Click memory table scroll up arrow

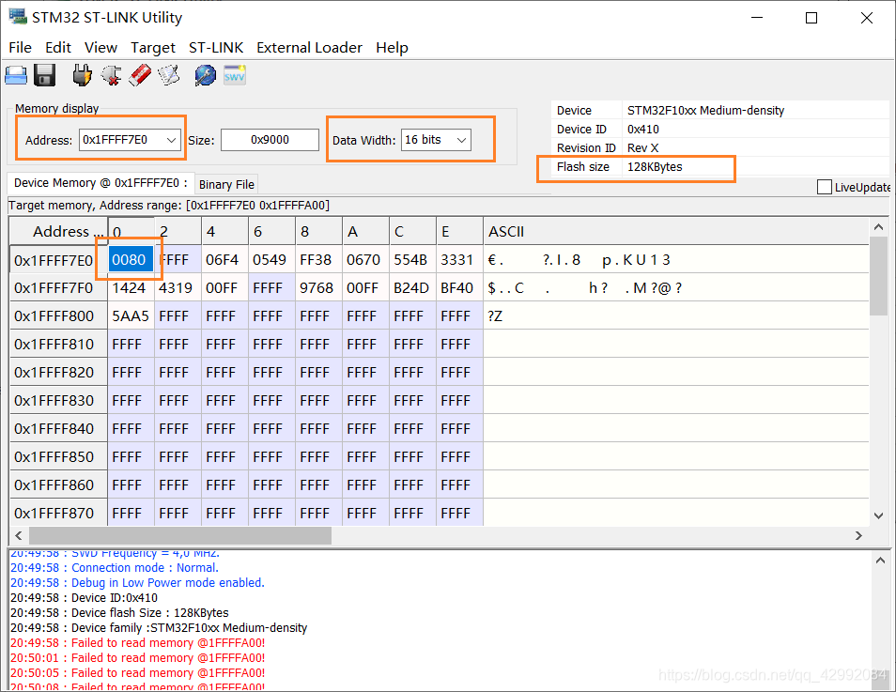click(878, 227)
